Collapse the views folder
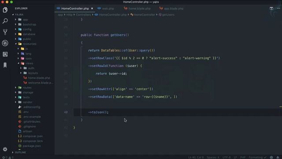This screenshot has width=282, height=159. coord(25,63)
